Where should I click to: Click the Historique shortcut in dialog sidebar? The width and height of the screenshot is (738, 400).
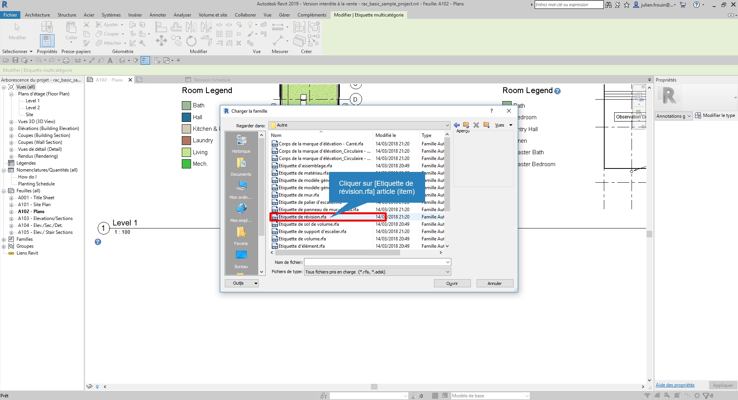click(241, 143)
